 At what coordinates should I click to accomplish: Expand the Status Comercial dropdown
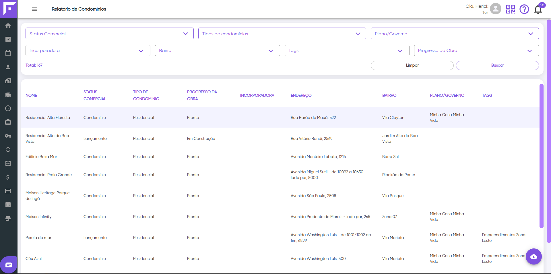point(110,34)
